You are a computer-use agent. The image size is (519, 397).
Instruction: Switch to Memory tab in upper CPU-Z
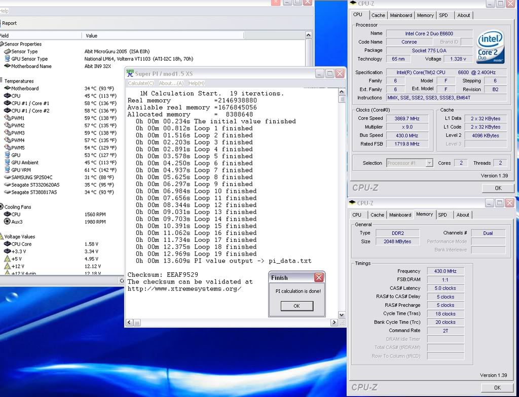425,15
